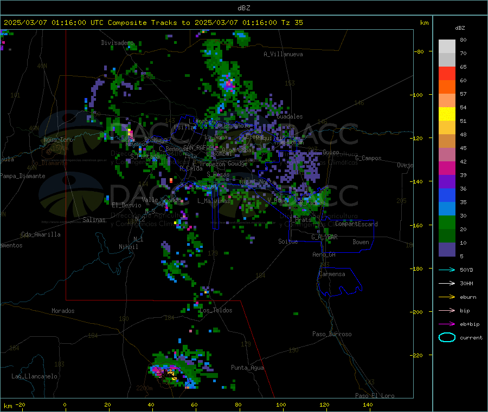This screenshot has height=412, width=488.
Task: Click the cyan 50YD arrow in legend
Action: [447, 270]
